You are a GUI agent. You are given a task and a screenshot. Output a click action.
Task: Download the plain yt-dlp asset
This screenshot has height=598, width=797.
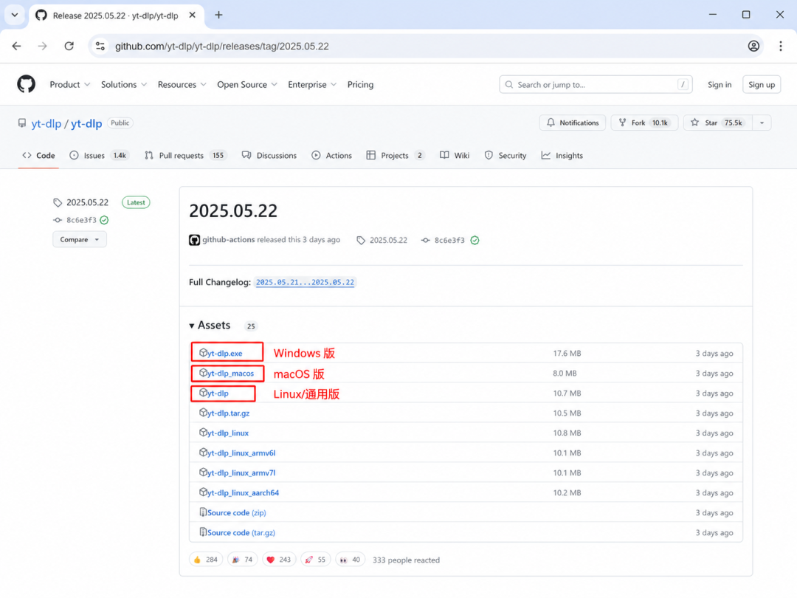[x=218, y=393]
